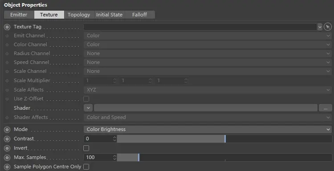Click the Scale Multiplier animation dot
Viewport: 334px width, 171px height.
(7, 81)
